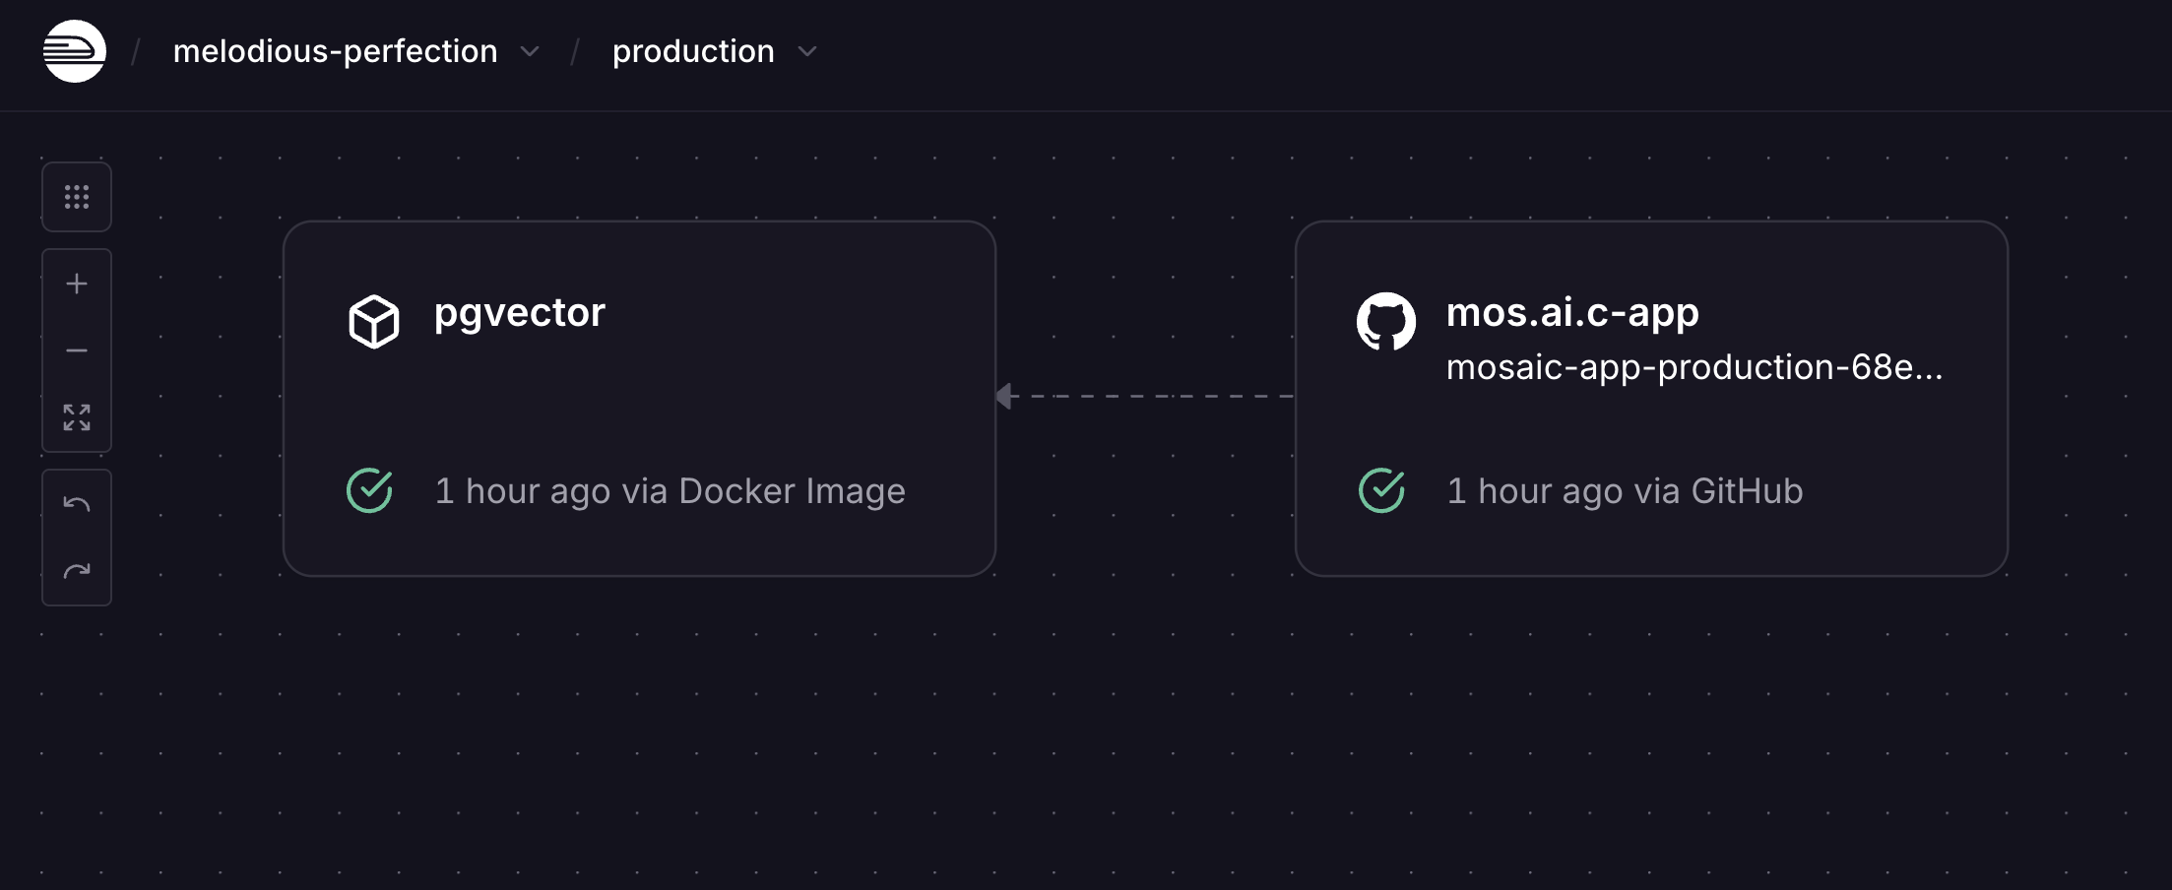Click the pgvector cube package icon
Image resolution: width=2172 pixels, height=890 pixels.
[374, 321]
